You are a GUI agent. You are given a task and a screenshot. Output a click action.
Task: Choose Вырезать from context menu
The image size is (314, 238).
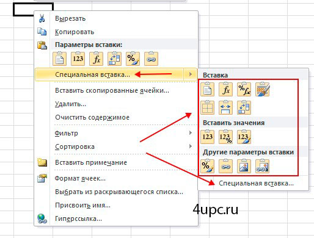(x=70, y=18)
